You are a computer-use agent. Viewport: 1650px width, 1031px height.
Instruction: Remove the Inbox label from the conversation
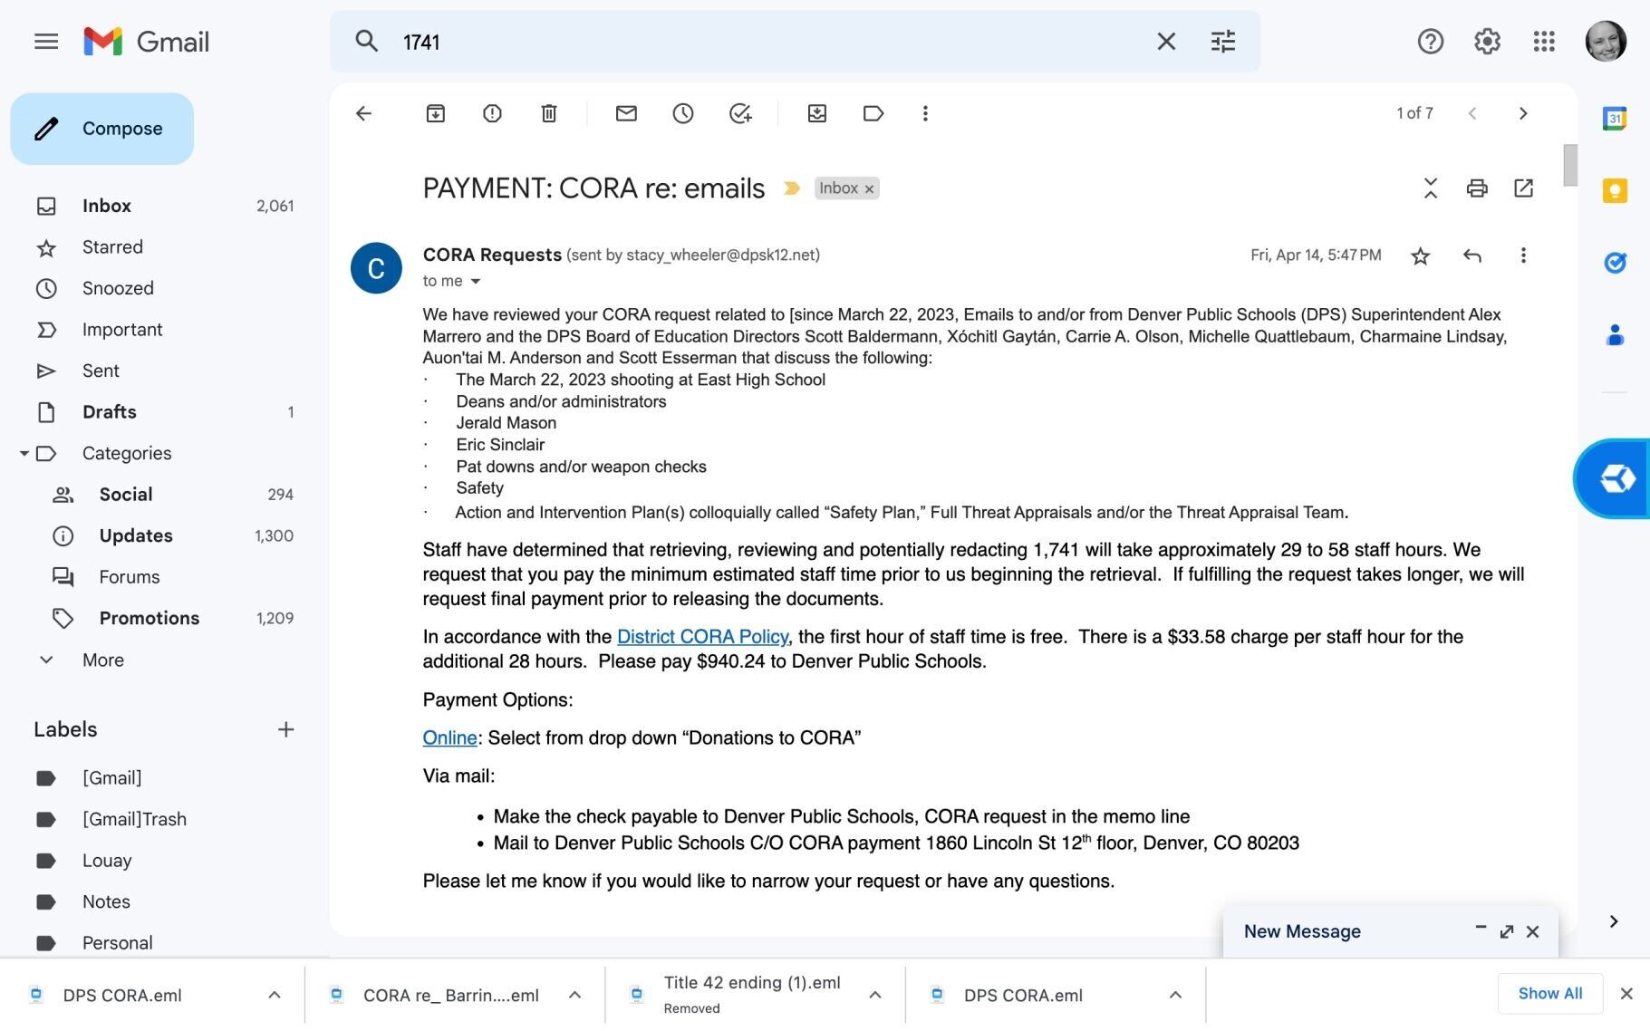[x=869, y=188]
